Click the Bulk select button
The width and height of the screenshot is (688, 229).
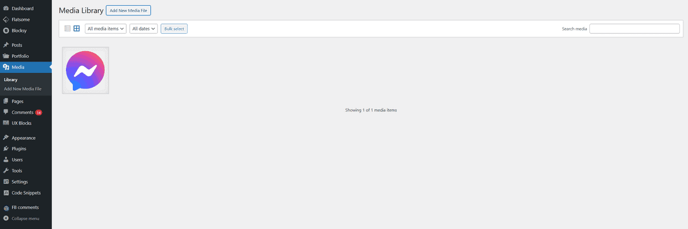(x=174, y=29)
